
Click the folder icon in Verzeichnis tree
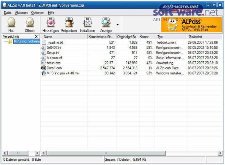pos(10,41)
